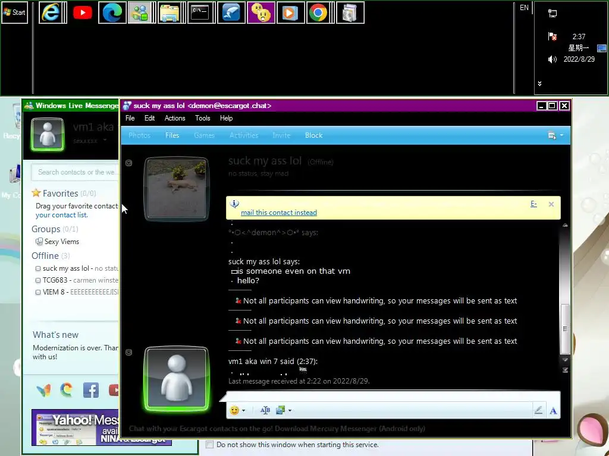Open the emoticon dropdown arrow
Image resolution: width=609 pixels, height=456 pixels.
point(243,410)
